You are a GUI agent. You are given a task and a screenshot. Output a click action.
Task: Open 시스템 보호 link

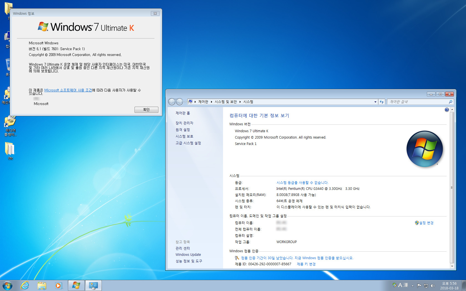click(x=184, y=136)
